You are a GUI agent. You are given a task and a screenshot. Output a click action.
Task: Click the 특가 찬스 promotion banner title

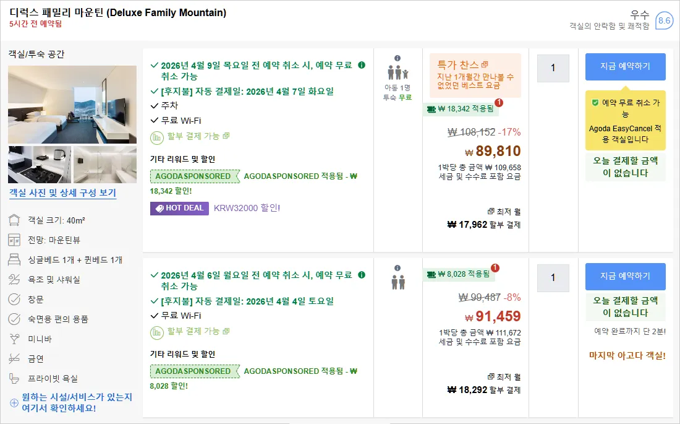point(458,65)
